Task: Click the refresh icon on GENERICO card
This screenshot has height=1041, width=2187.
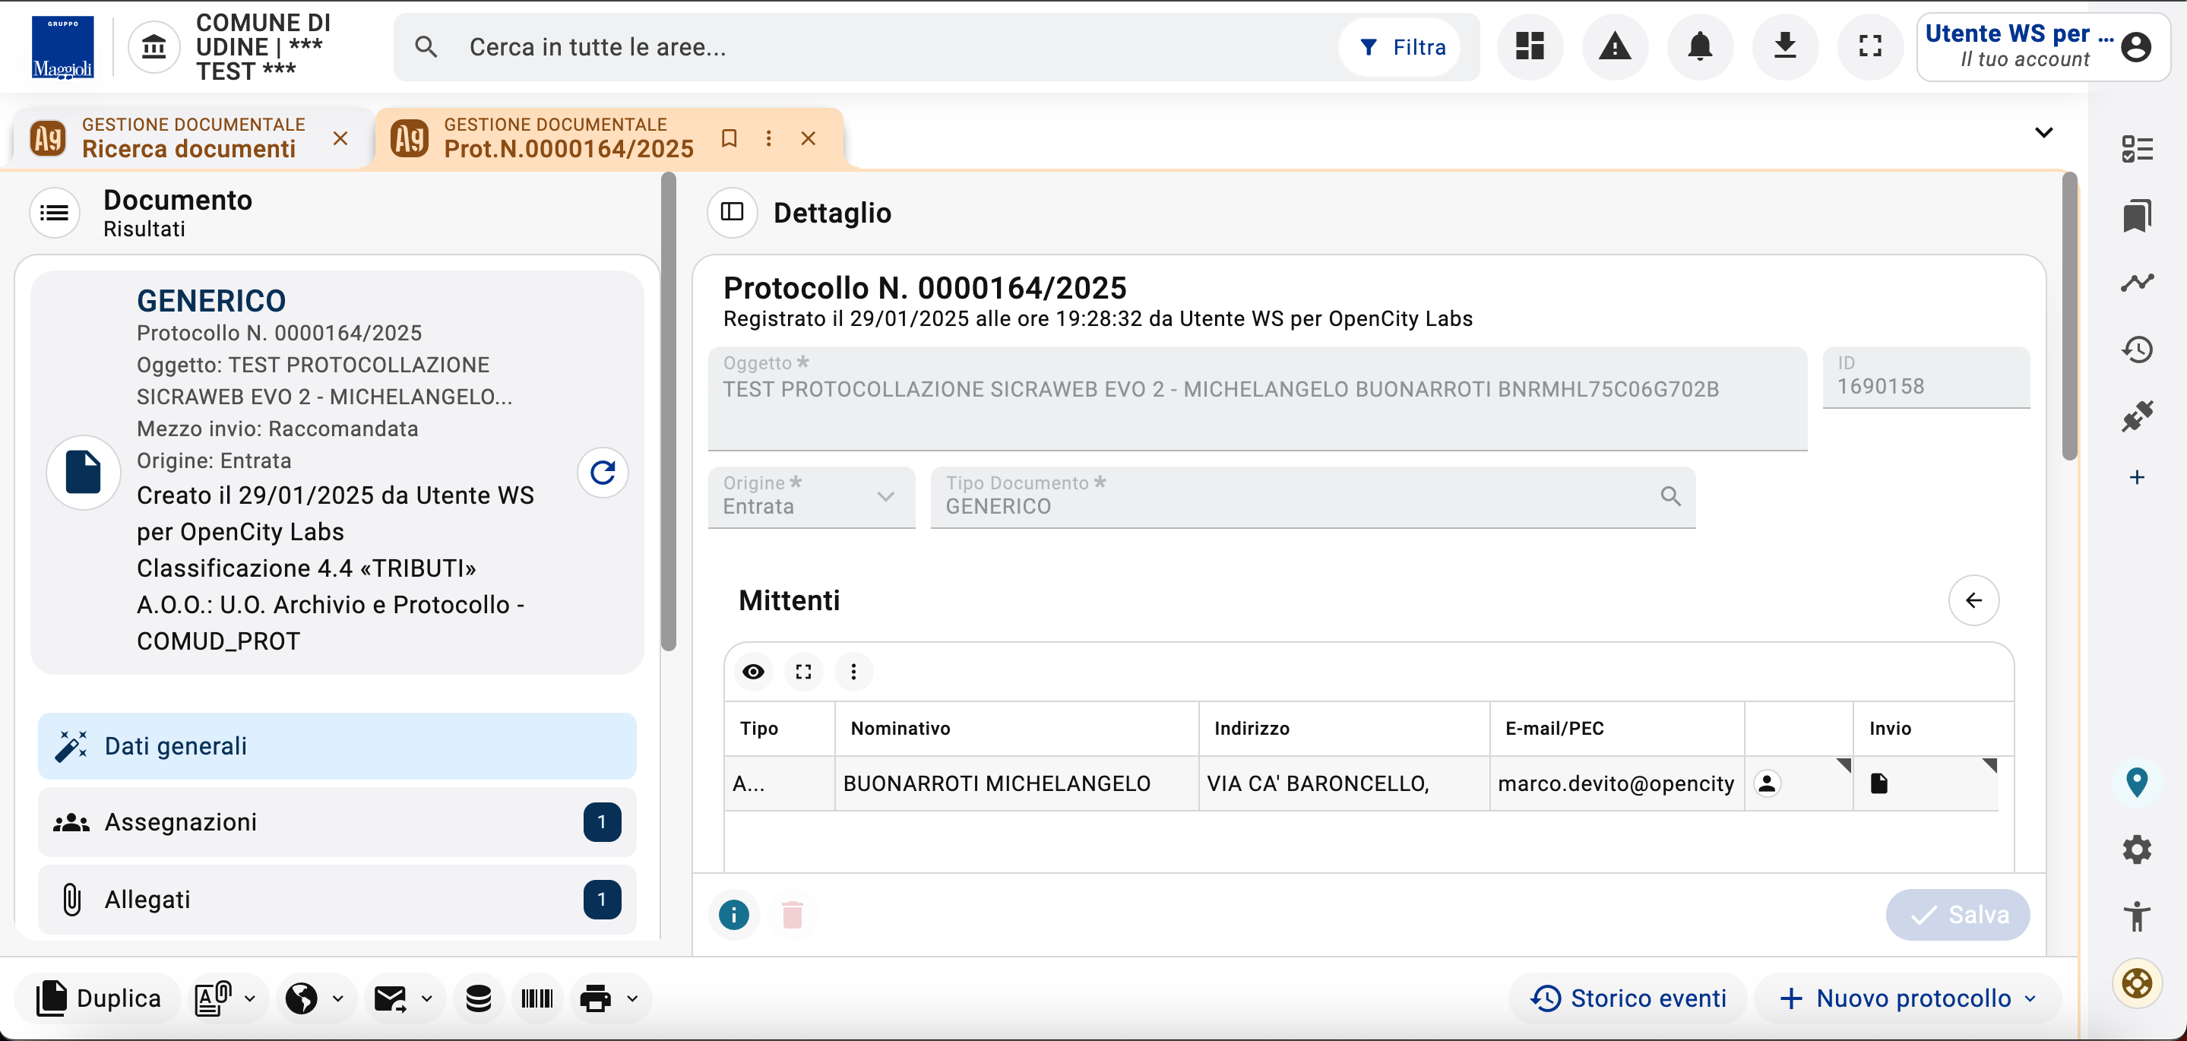Action: click(602, 472)
